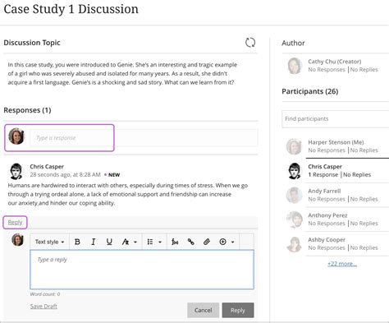
Task: Click the 1 Response count under Chris Casper
Action: pyautogui.click(x=323, y=175)
